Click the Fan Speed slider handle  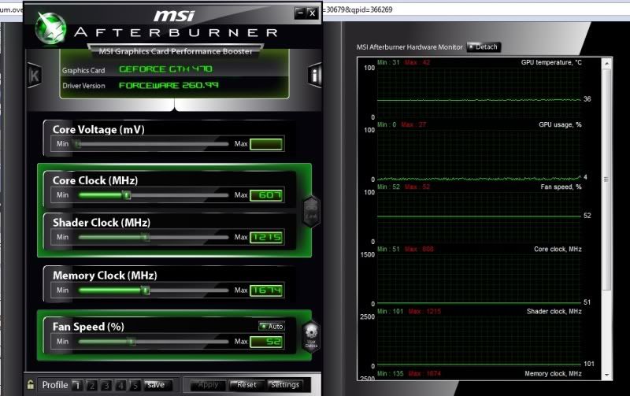[x=132, y=342]
